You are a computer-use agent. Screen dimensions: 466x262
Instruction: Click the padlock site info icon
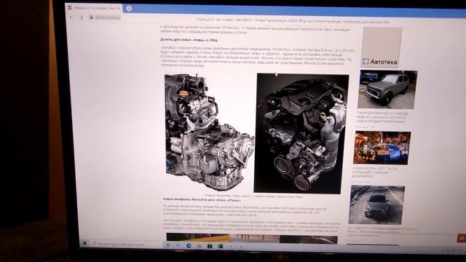click(91, 17)
